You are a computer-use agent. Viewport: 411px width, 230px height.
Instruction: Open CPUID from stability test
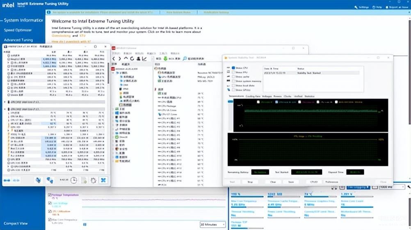pos(314,182)
